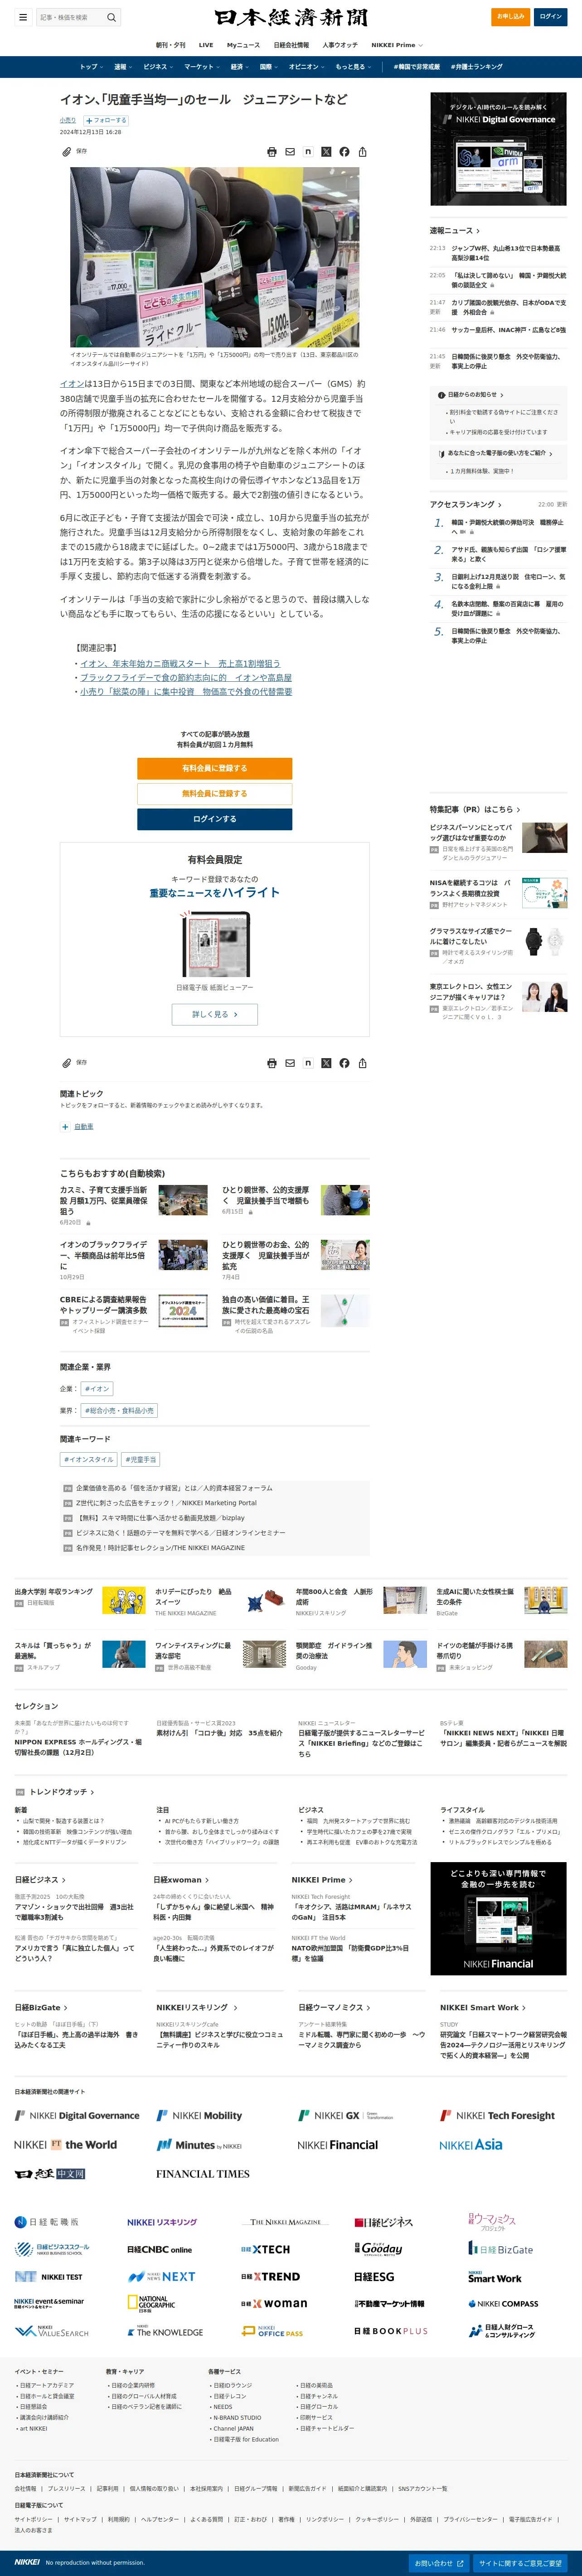This screenshot has height=2576, width=582.
Task: Click the upload-style share icon under the headline
Action: coord(362,152)
